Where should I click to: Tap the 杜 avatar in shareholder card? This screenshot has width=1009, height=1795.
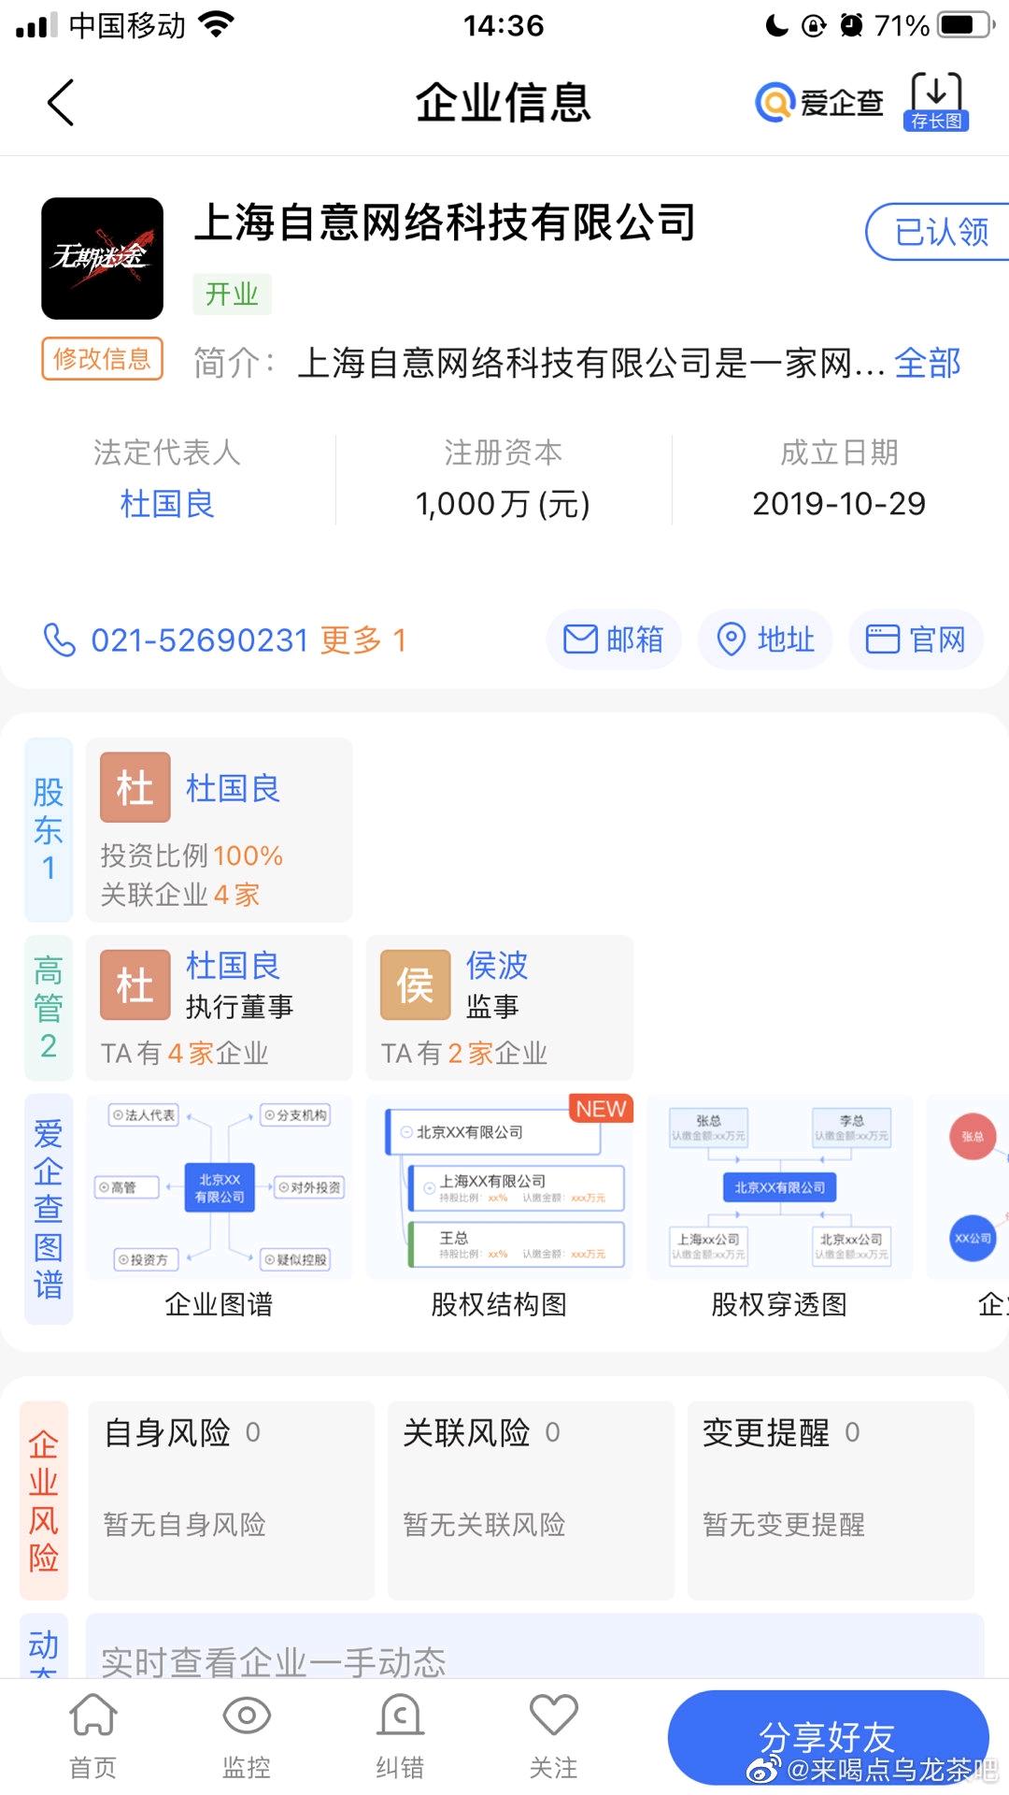(135, 787)
